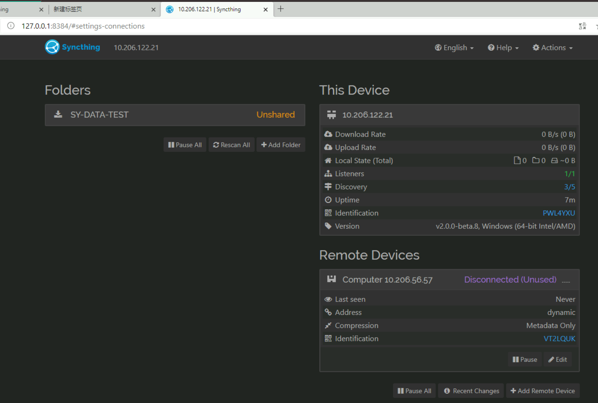Image resolution: width=598 pixels, height=403 pixels.
Task: Open the Actions dropdown menu
Action: point(553,48)
